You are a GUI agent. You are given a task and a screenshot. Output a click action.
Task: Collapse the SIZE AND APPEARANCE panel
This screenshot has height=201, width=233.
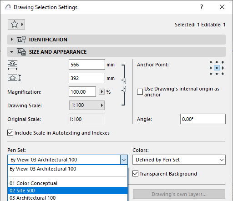coord(11,52)
